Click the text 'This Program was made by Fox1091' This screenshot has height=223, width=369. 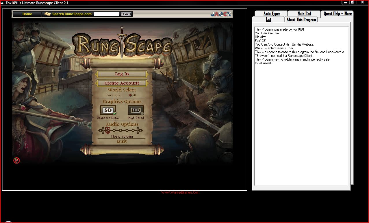coord(279,29)
